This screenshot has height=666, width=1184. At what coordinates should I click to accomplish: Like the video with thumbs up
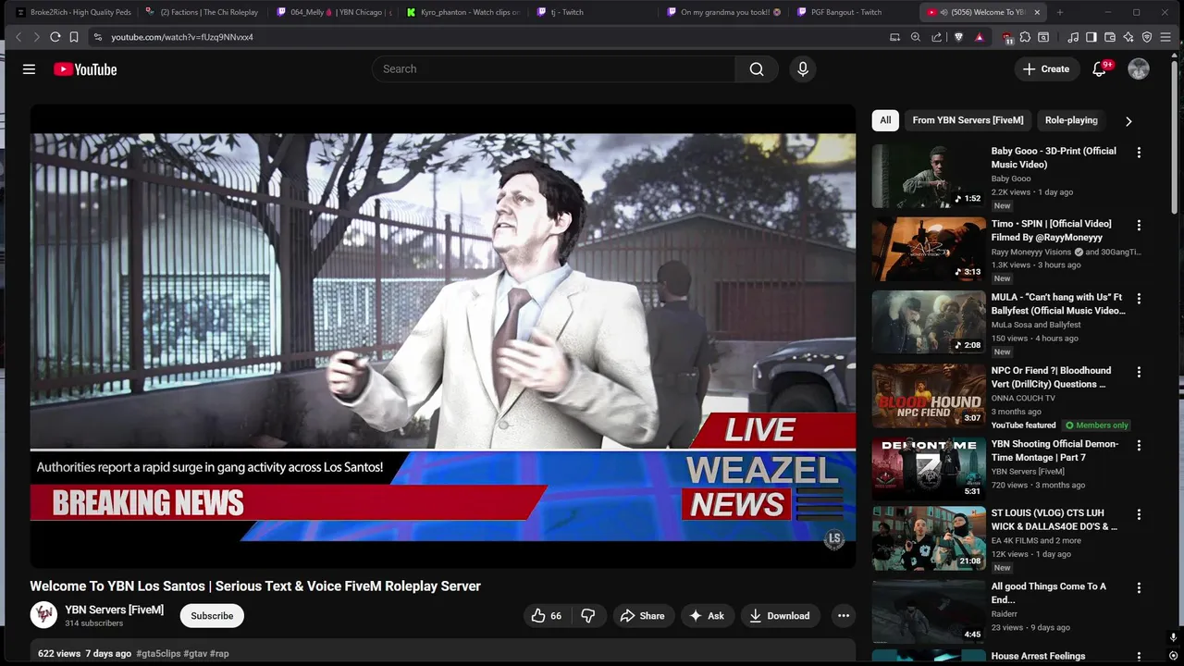tap(546, 616)
